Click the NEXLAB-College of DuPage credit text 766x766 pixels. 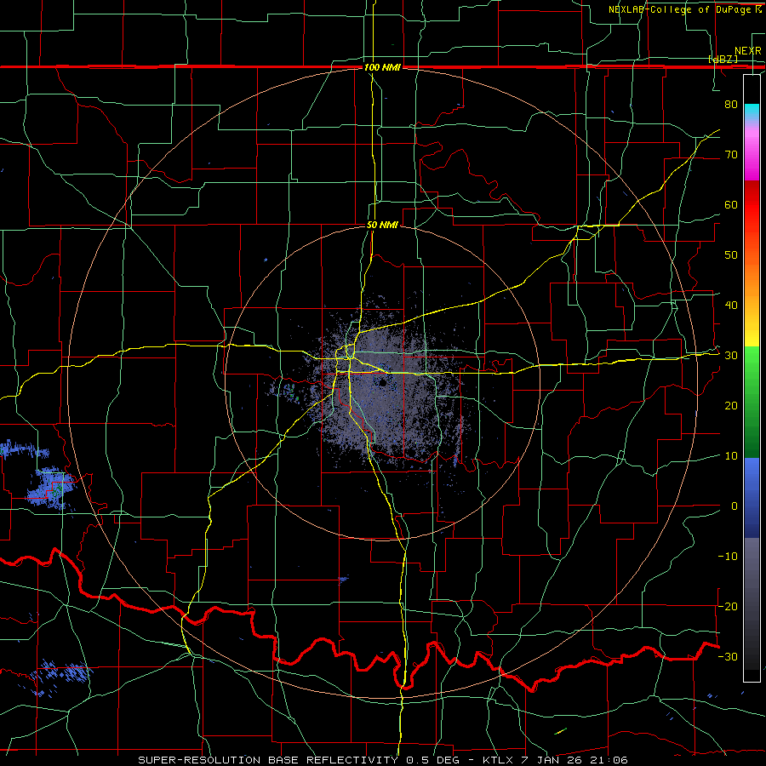tap(685, 9)
